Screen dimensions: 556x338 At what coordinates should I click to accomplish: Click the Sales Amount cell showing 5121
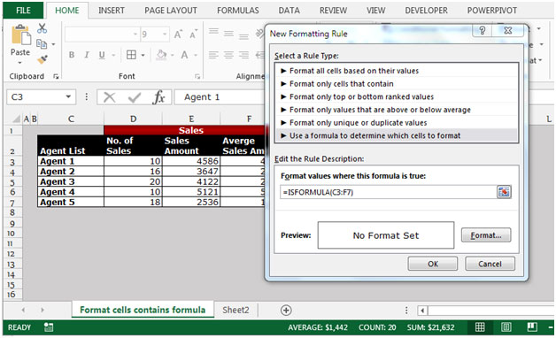click(x=190, y=192)
